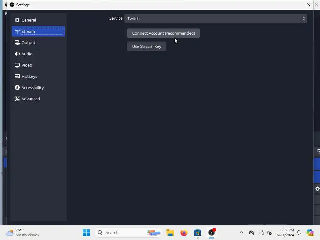This screenshot has width=320, height=240.
Task: Switch to the Video settings section
Action: point(38,65)
